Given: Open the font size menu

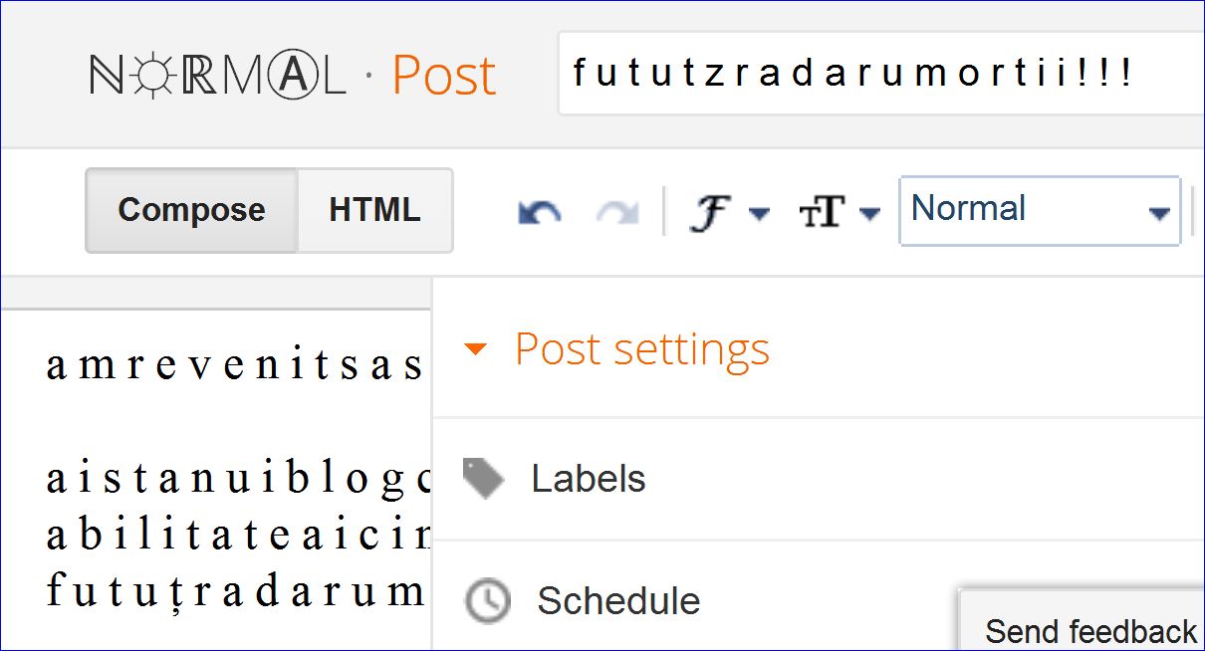Looking at the screenshot, I should 822,211.
